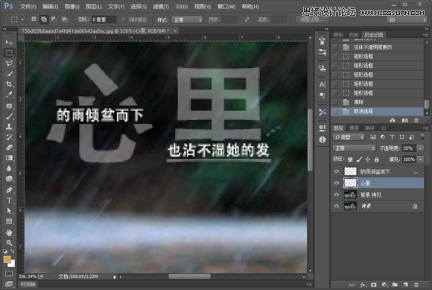The image size is (432, 290).
Task: Toggle history brush source for 取消选择 state
Action: coord(335,111)
